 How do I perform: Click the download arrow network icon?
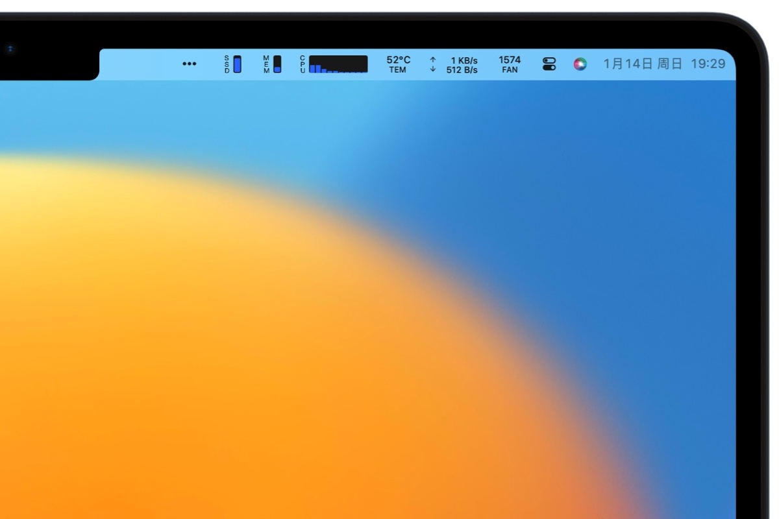(433, 69)
